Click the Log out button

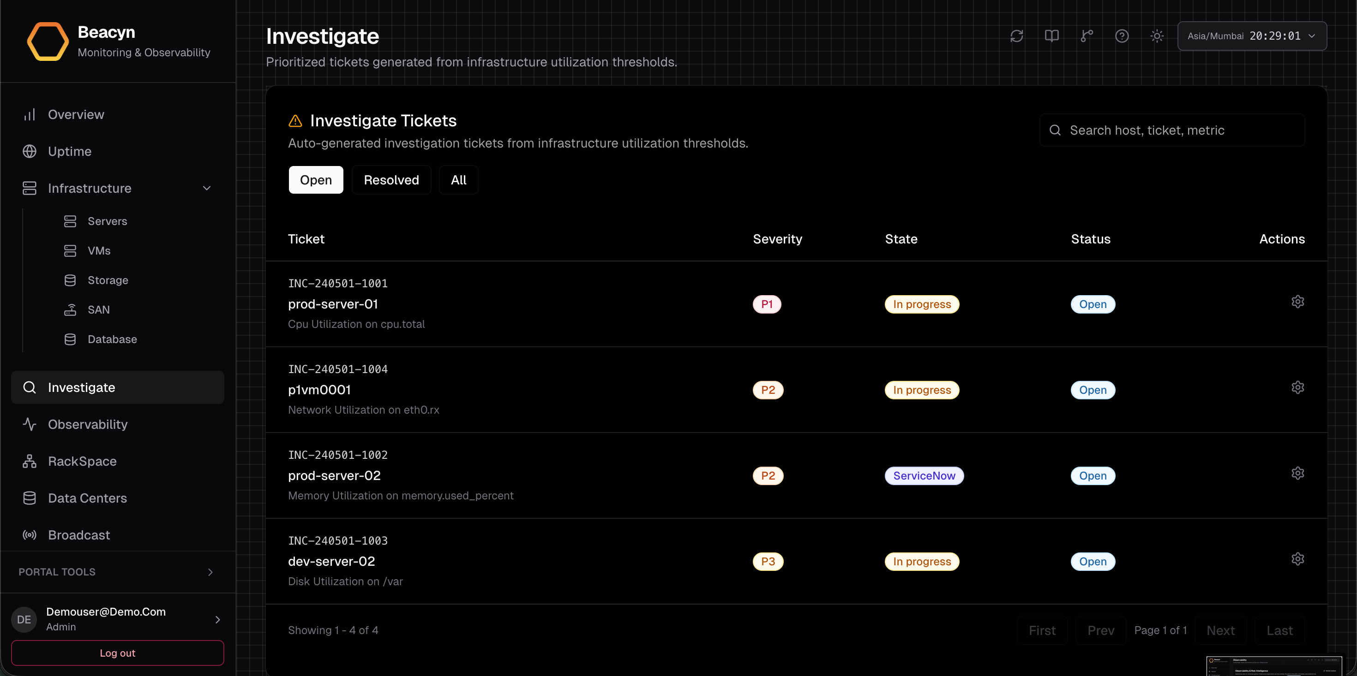click(x=118, y=653)
